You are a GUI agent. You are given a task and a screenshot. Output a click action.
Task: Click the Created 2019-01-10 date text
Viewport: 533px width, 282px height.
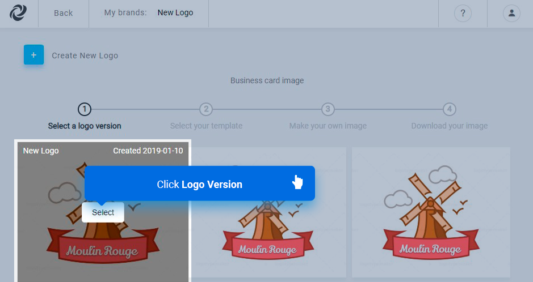click(x=148, y=151)
